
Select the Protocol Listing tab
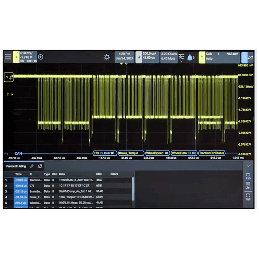click(16, 166)
